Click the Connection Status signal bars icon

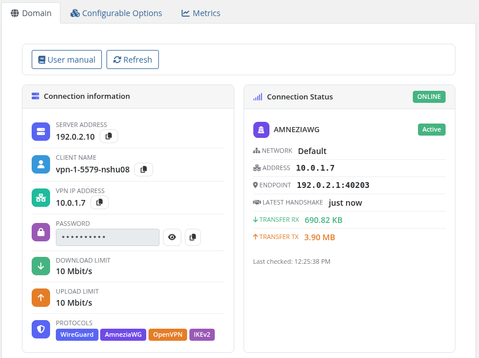pos(258,97)
